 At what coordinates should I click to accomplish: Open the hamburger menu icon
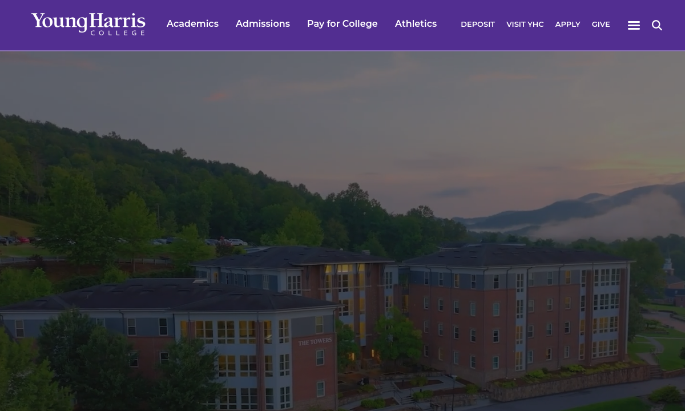click(634, 25)
